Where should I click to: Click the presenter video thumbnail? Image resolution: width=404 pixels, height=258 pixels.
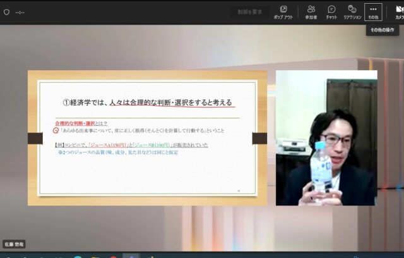pos(326,138)
